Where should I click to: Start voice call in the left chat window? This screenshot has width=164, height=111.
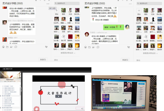pos(46,47)
